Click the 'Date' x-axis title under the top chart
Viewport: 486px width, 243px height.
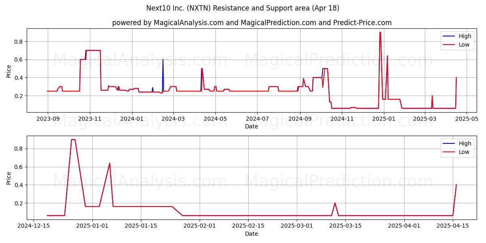252,126
